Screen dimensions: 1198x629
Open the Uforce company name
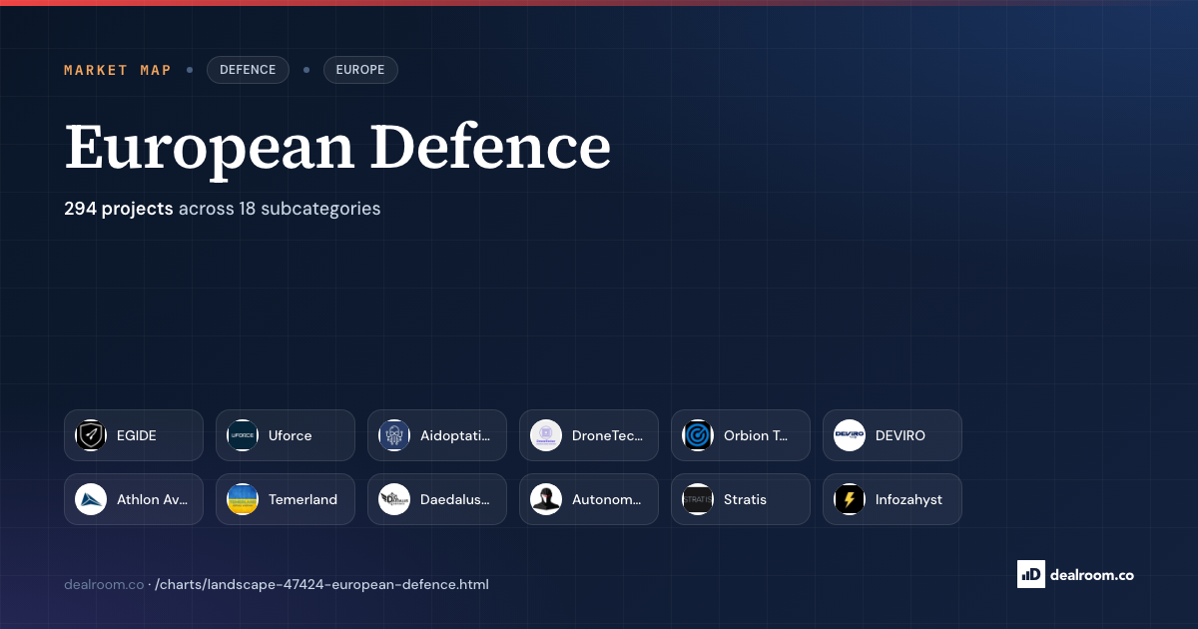(x=291, y=435)
